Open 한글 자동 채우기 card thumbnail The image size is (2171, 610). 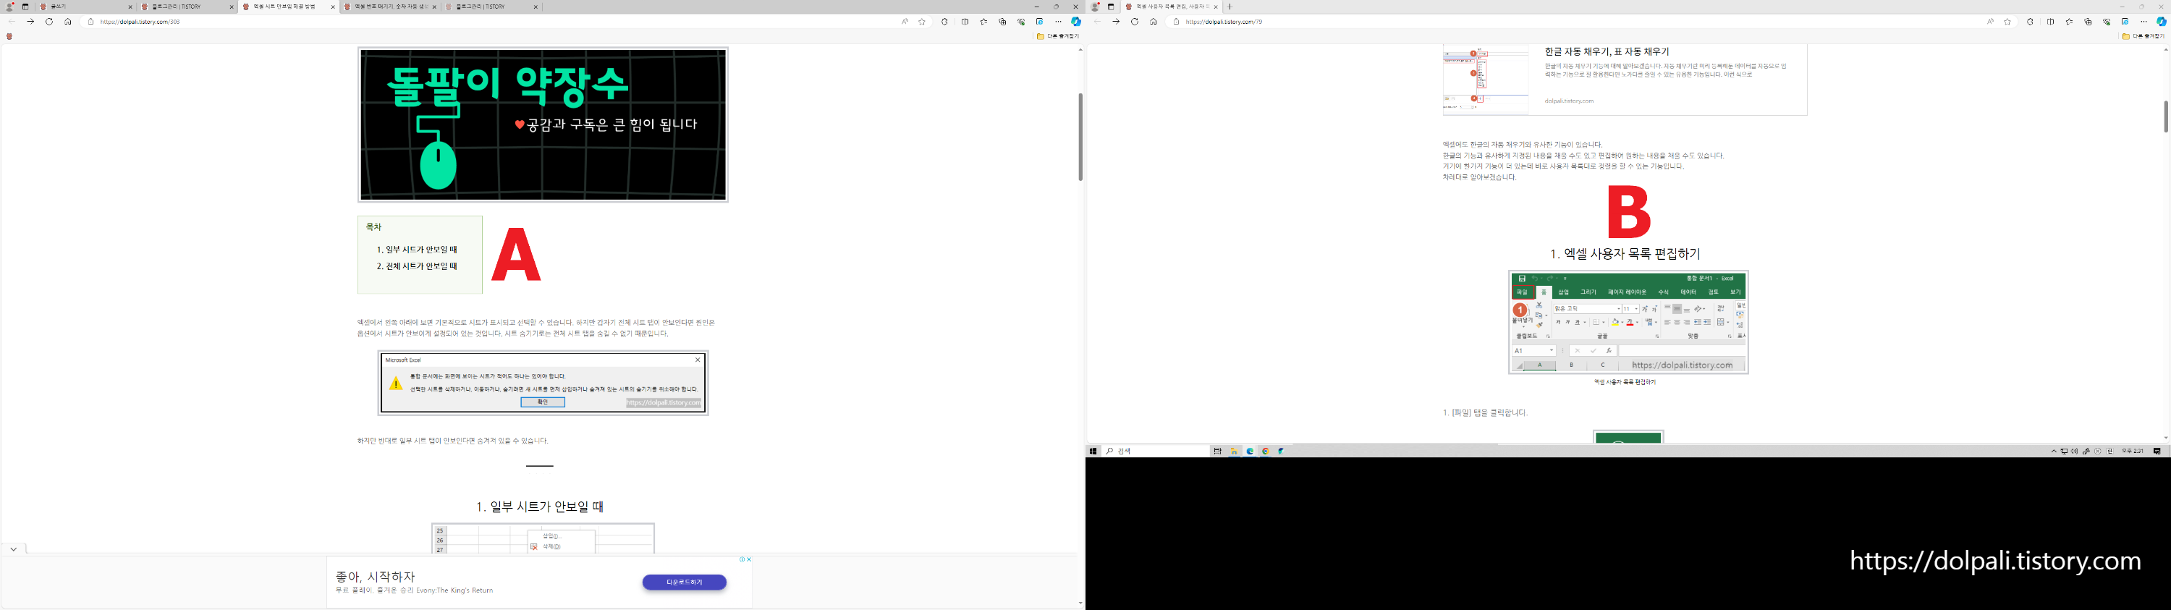(1485, 80)
